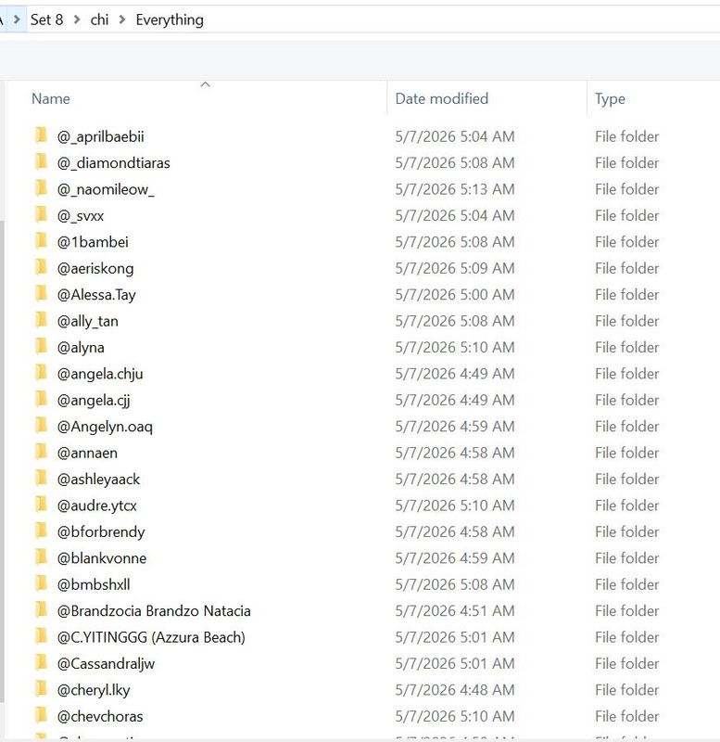720x742 pixels.
Task: Select the @cheryl.lky folder icon
Action: [41, 689]
